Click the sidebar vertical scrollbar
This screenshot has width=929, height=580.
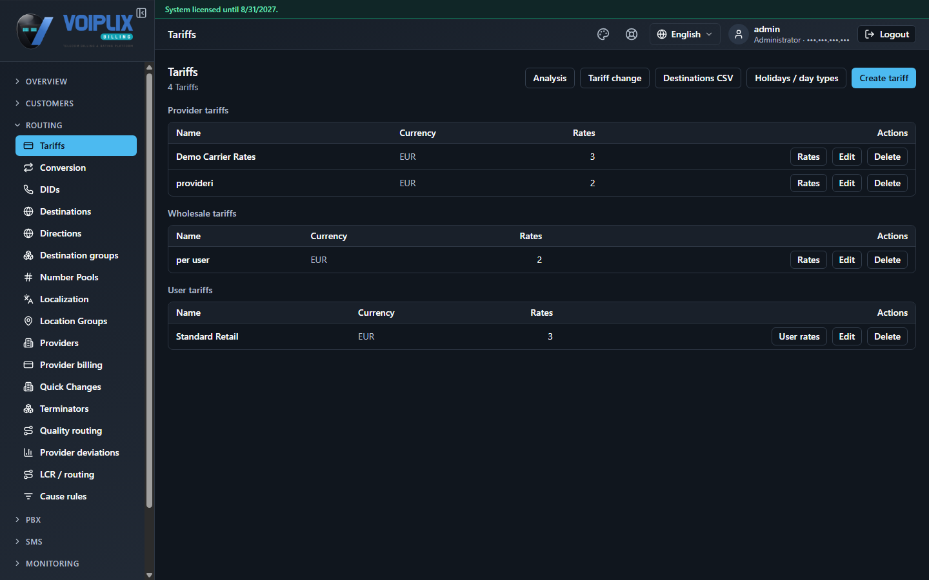[x=149, y=290]
